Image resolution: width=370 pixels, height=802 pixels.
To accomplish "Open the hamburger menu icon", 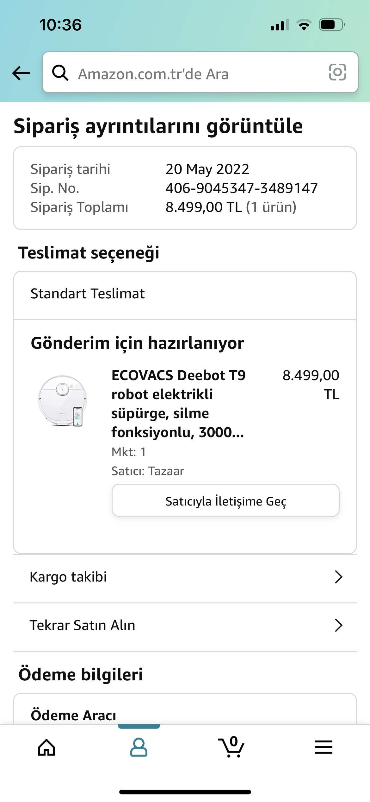I will 324,747.
